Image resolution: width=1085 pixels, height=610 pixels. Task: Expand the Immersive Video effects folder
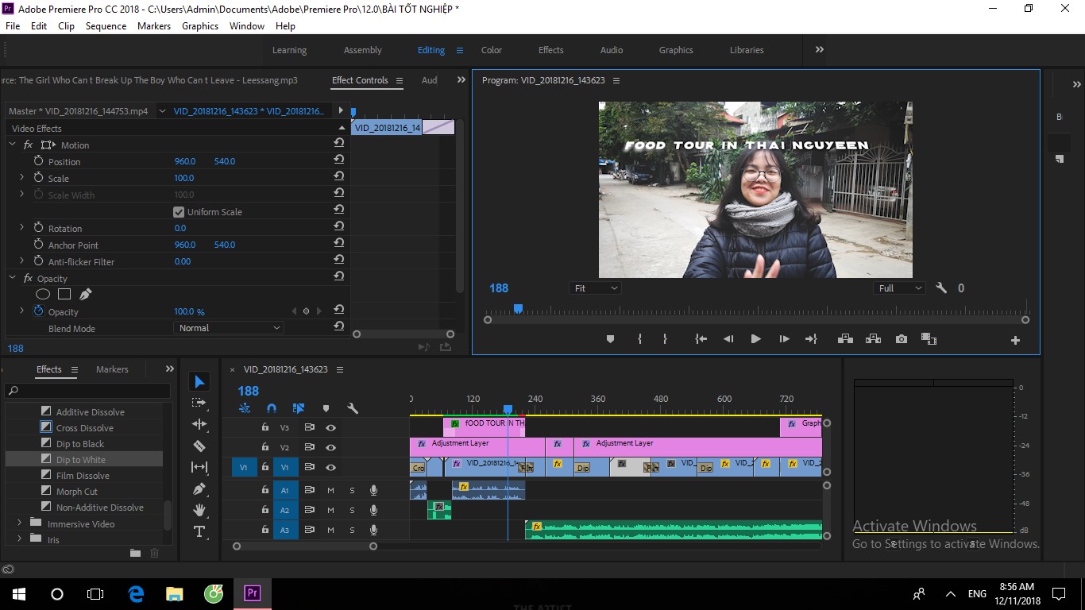coord(19,523)
